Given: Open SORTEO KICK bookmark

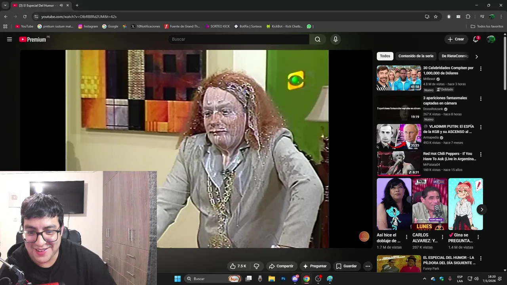Looking at the screenshot, I should 217,27.
